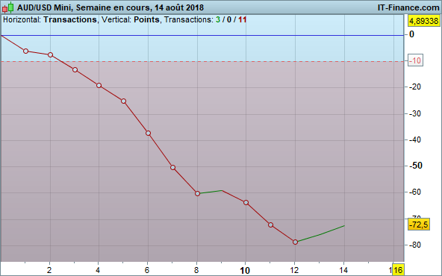Click the -10 dashed level label

[x=415, y=60]
